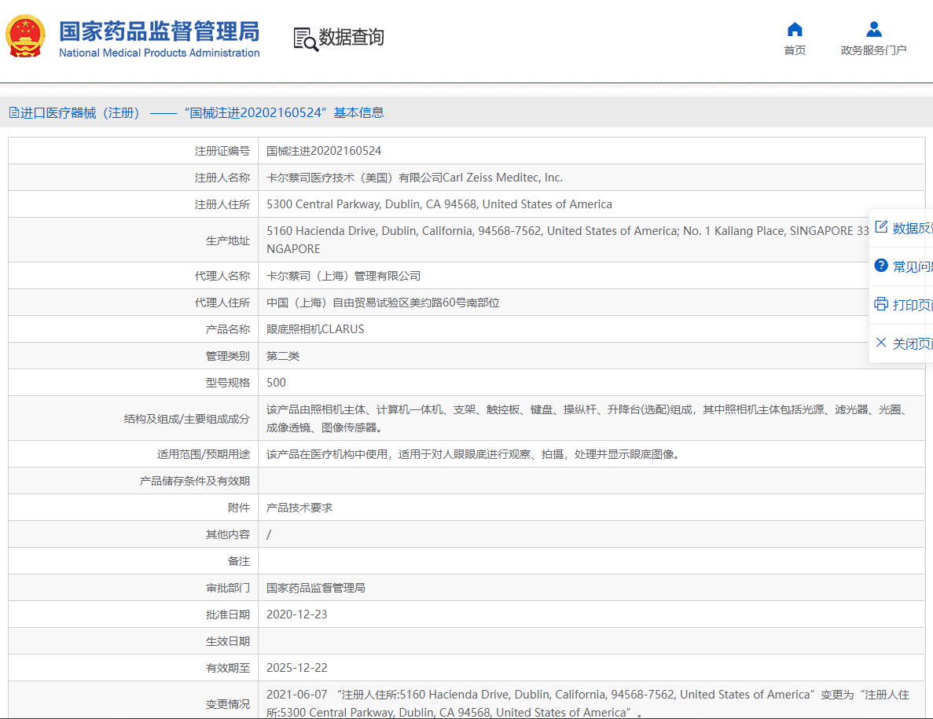Click the 批准日期 row label

point(228,615)
